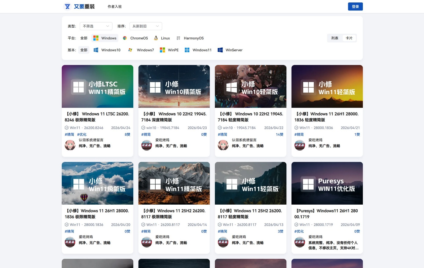Select the Windows platform logo icon

(96, 38)
